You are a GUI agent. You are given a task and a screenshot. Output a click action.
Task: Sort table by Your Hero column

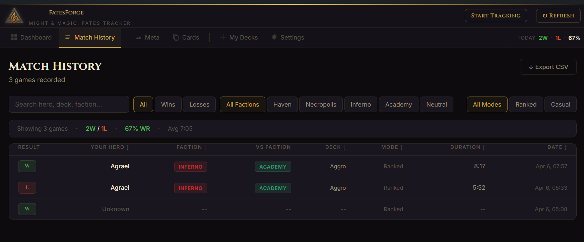coord(110,147)
